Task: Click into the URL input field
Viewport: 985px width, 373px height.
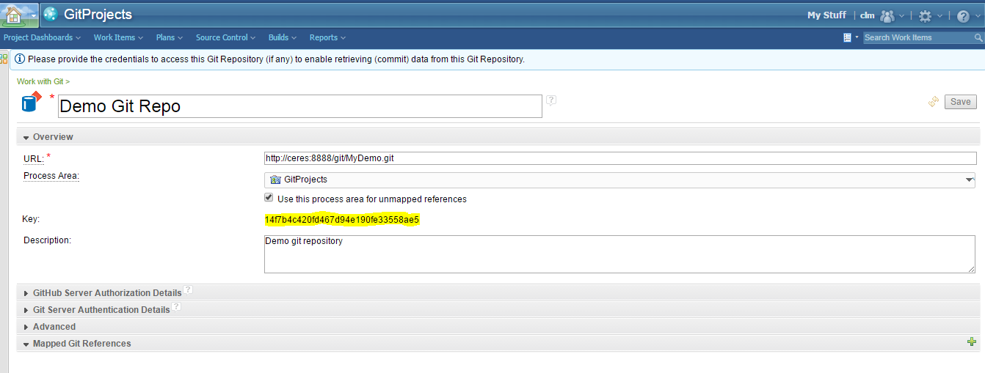Action: tap(619, 158)
